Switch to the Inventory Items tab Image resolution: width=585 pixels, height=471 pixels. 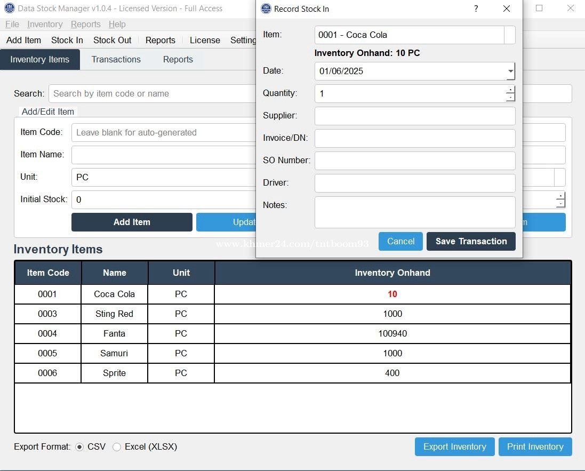(40, 59)
